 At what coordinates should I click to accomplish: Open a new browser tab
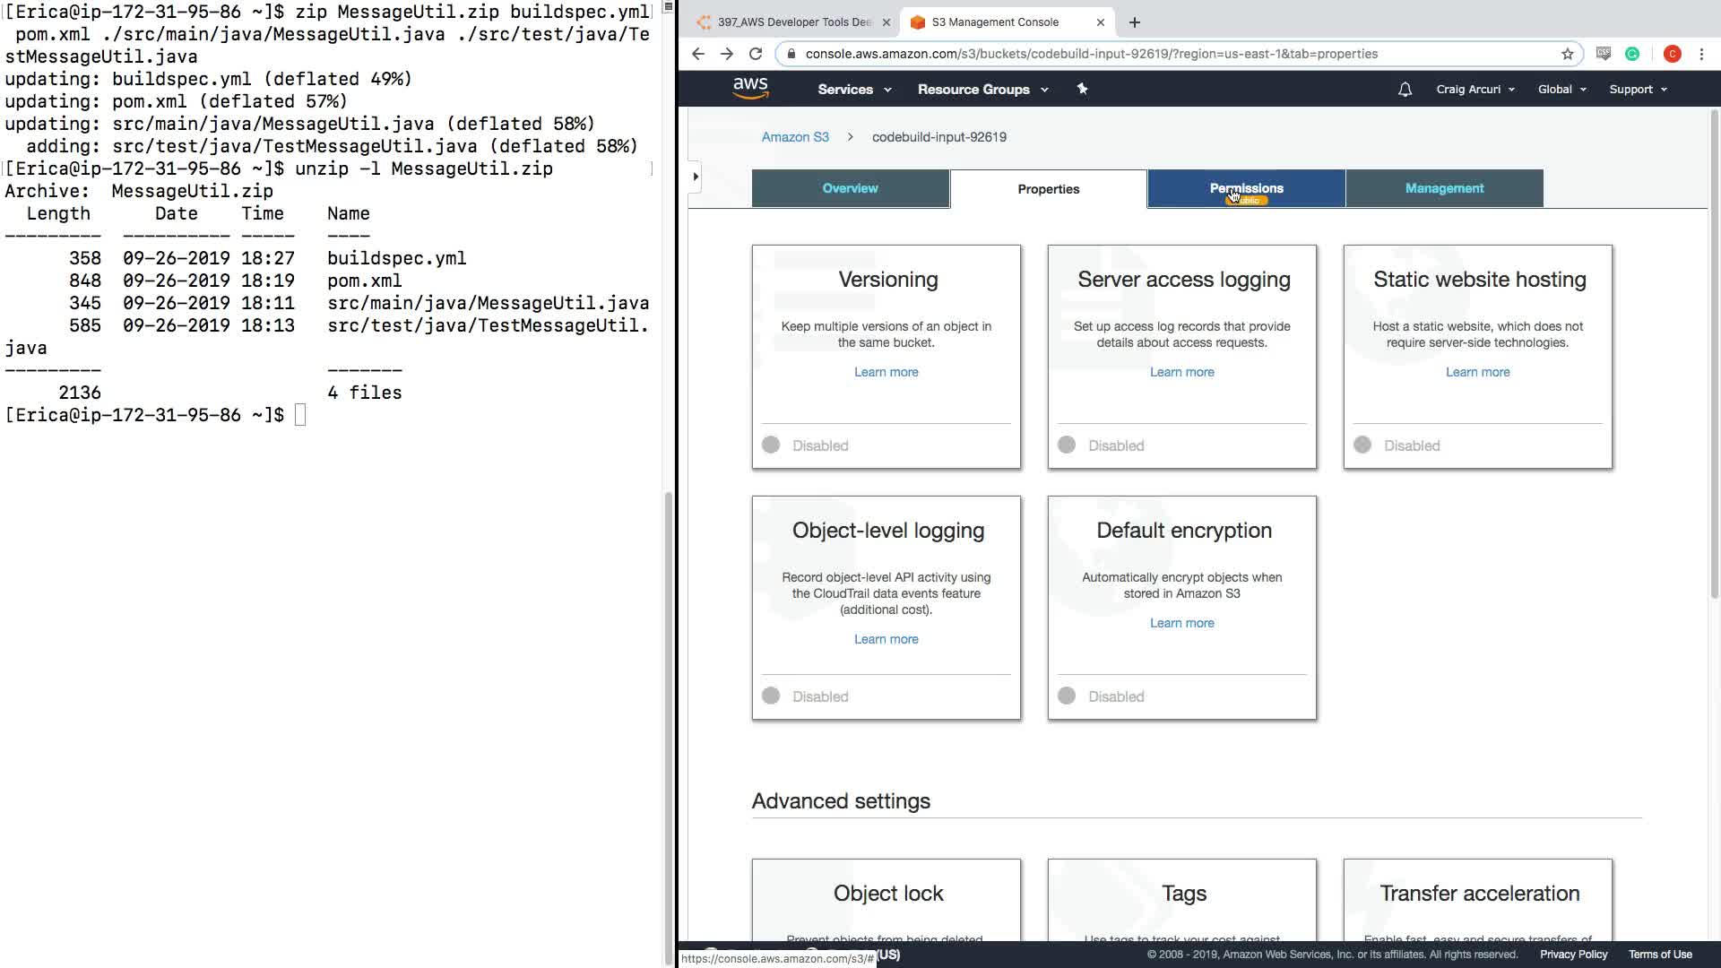click(1134, 22)
